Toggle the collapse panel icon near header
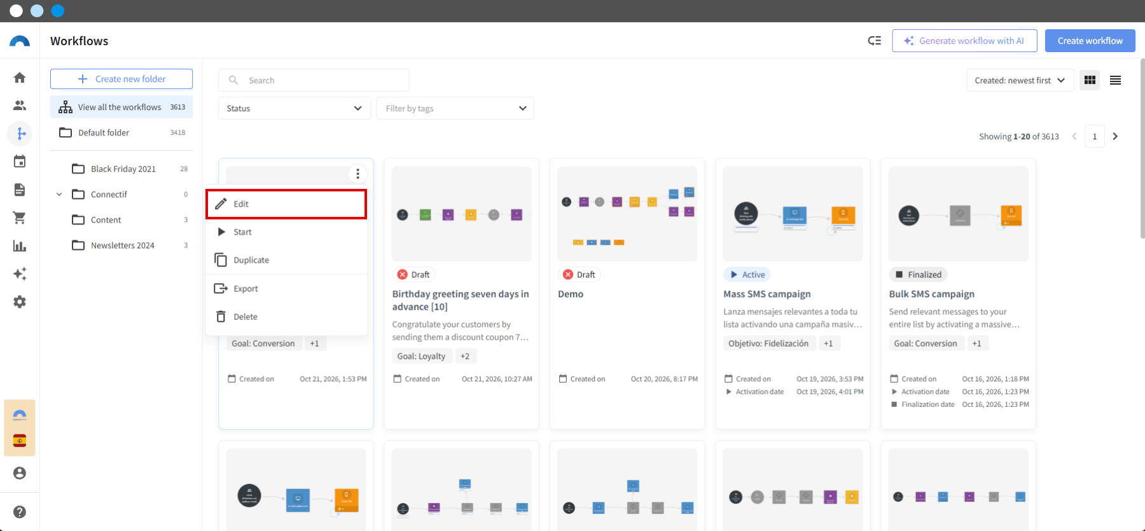 pyautogui.click(x=875, y=41)
